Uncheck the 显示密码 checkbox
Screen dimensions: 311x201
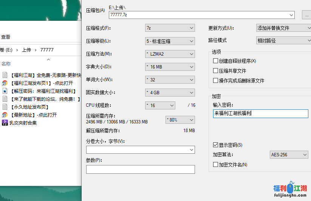215,145
